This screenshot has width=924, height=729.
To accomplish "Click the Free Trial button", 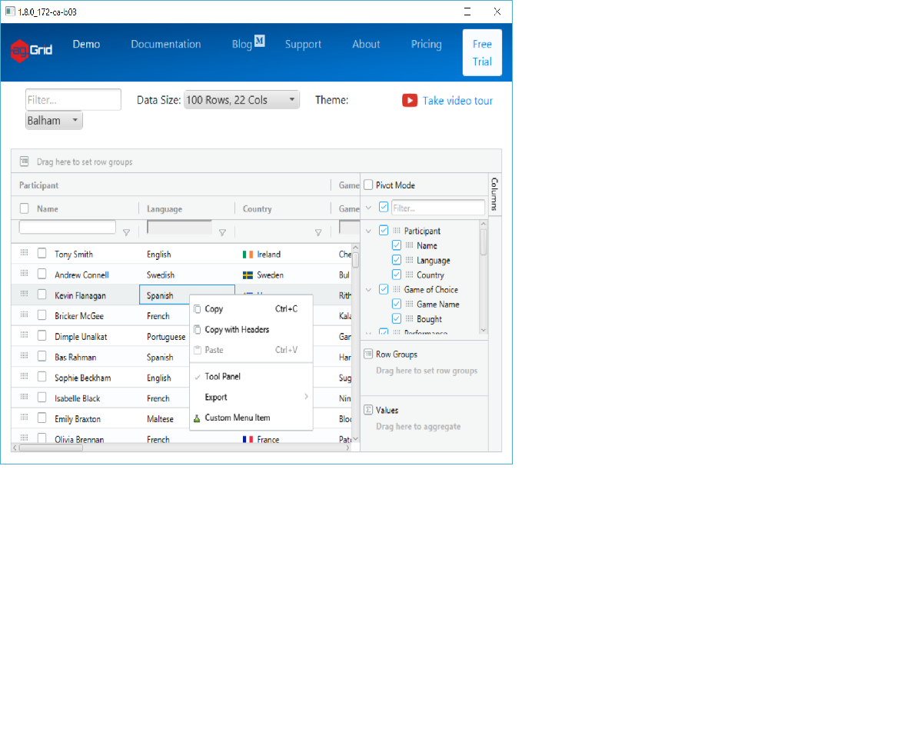I will (x=482, y=53).
